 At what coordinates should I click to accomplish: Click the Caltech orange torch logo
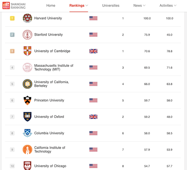pyautogui.click(x=28, y=149)
